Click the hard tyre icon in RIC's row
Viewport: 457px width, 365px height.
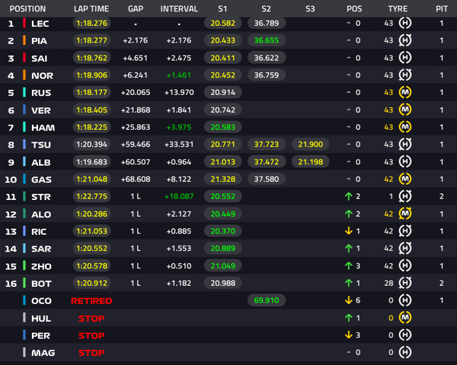tap(405, 231)
